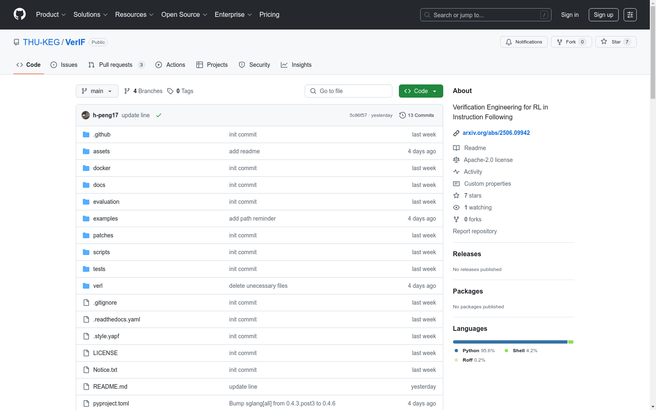Click the Readme book icon
656x410 pixels.
pyautogui.click(x=456, y=148)
